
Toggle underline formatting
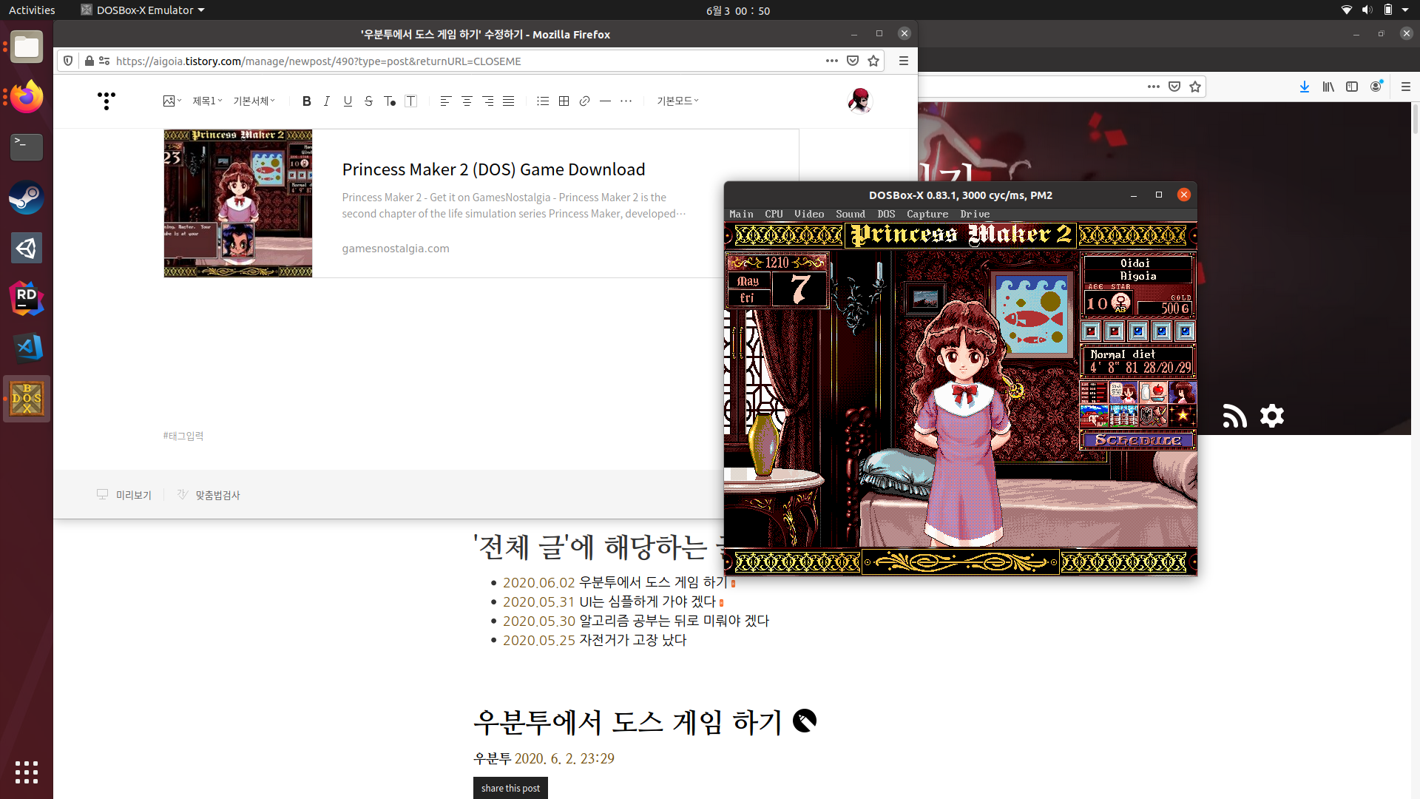(x=348, y=101)
